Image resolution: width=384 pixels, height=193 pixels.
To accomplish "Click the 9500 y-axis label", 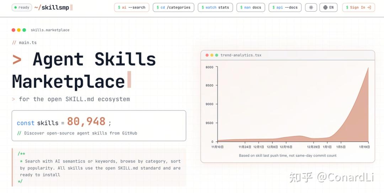I will [209, 123].
